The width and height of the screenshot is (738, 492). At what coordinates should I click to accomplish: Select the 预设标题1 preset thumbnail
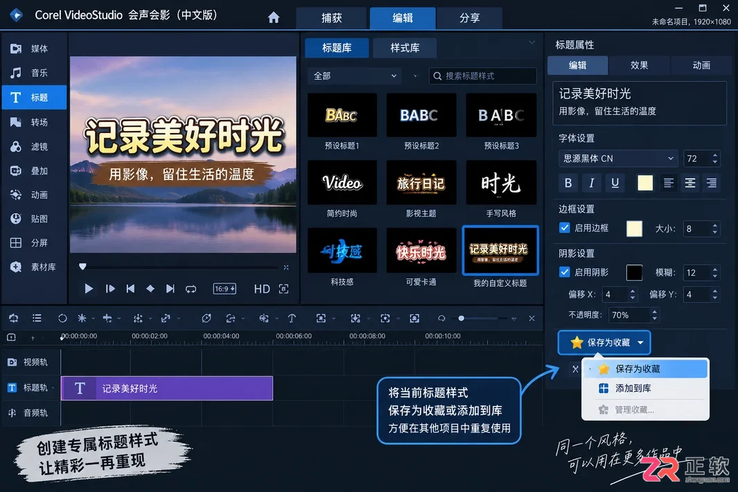pyautogui.click(x=342, y=115)
